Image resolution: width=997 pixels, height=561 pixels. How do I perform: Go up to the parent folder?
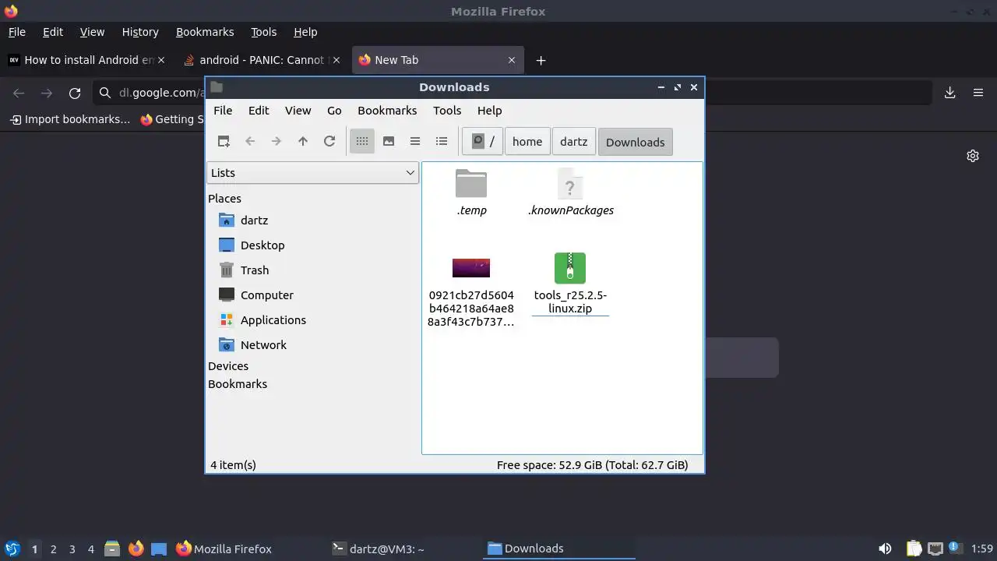[303, 141]
